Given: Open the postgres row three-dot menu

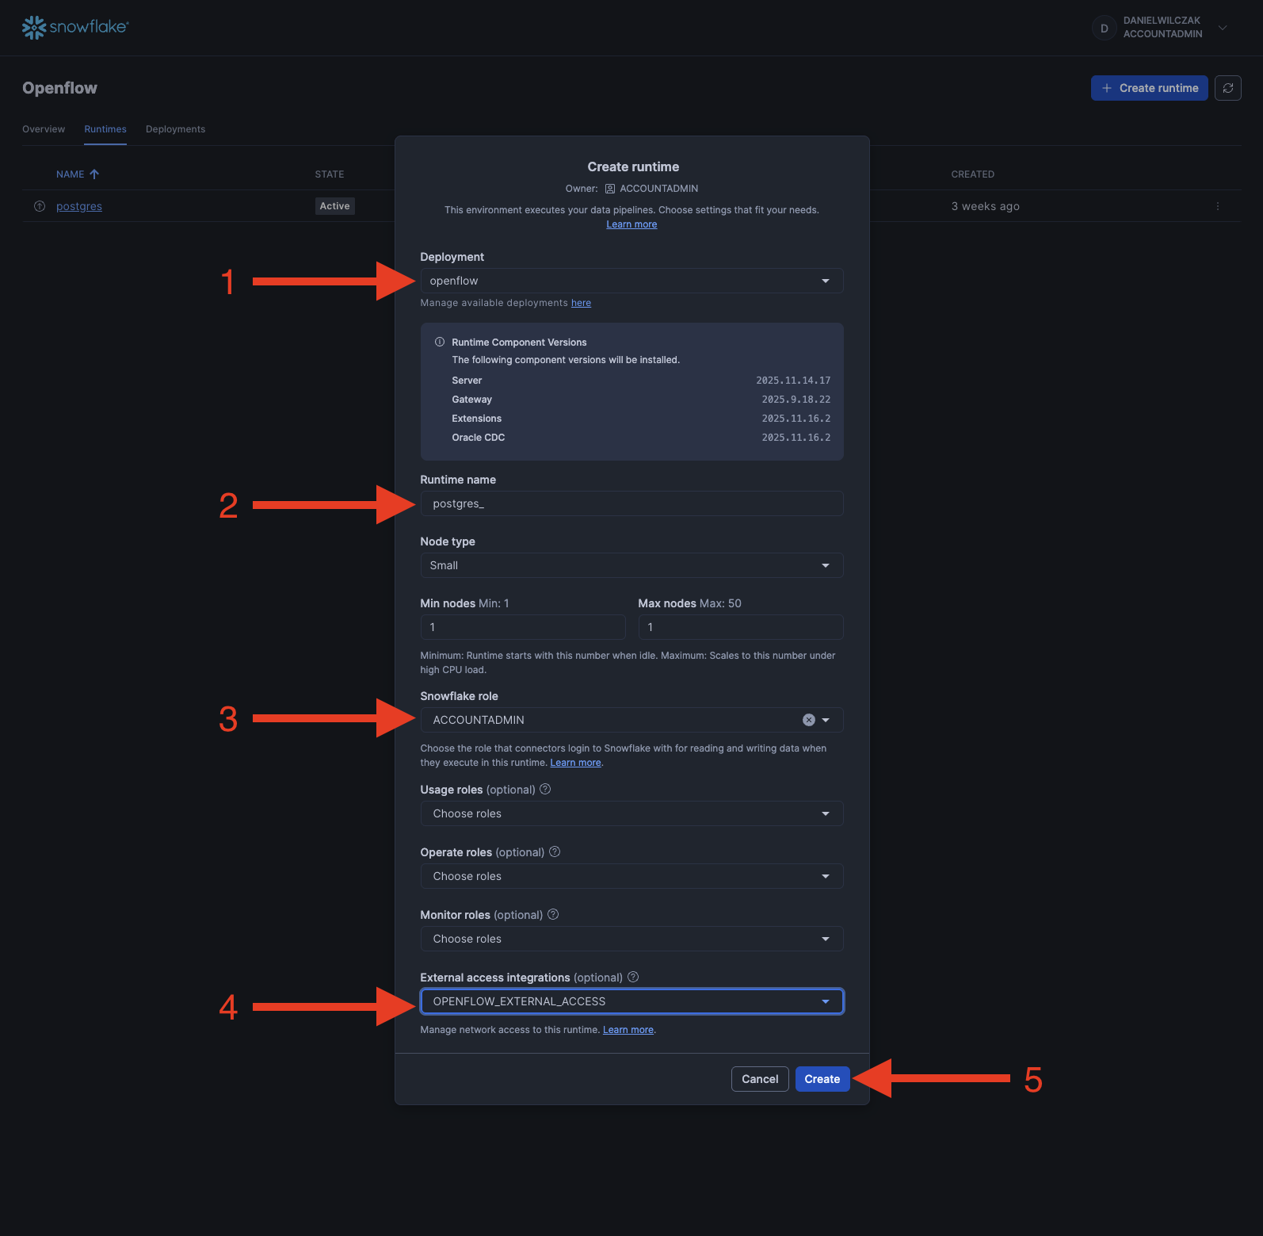Looking at the screenshot, I should [1217, 206].
